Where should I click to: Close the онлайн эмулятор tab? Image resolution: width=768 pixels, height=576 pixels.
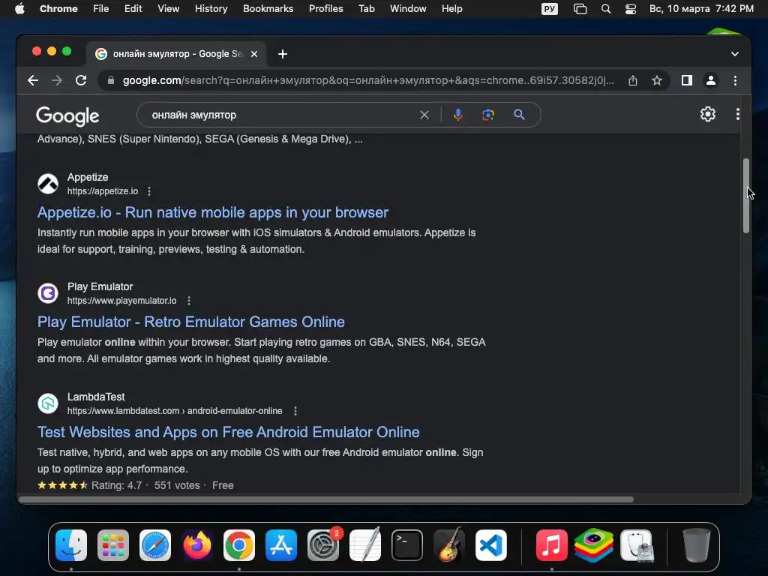[254, 54]
